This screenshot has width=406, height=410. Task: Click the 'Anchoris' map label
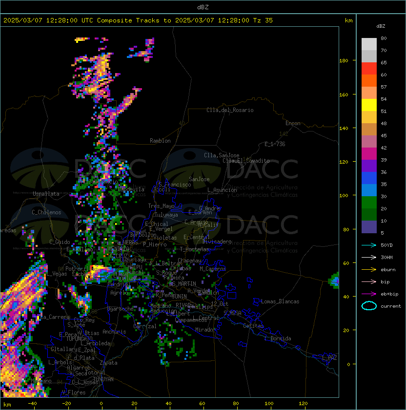114,332
